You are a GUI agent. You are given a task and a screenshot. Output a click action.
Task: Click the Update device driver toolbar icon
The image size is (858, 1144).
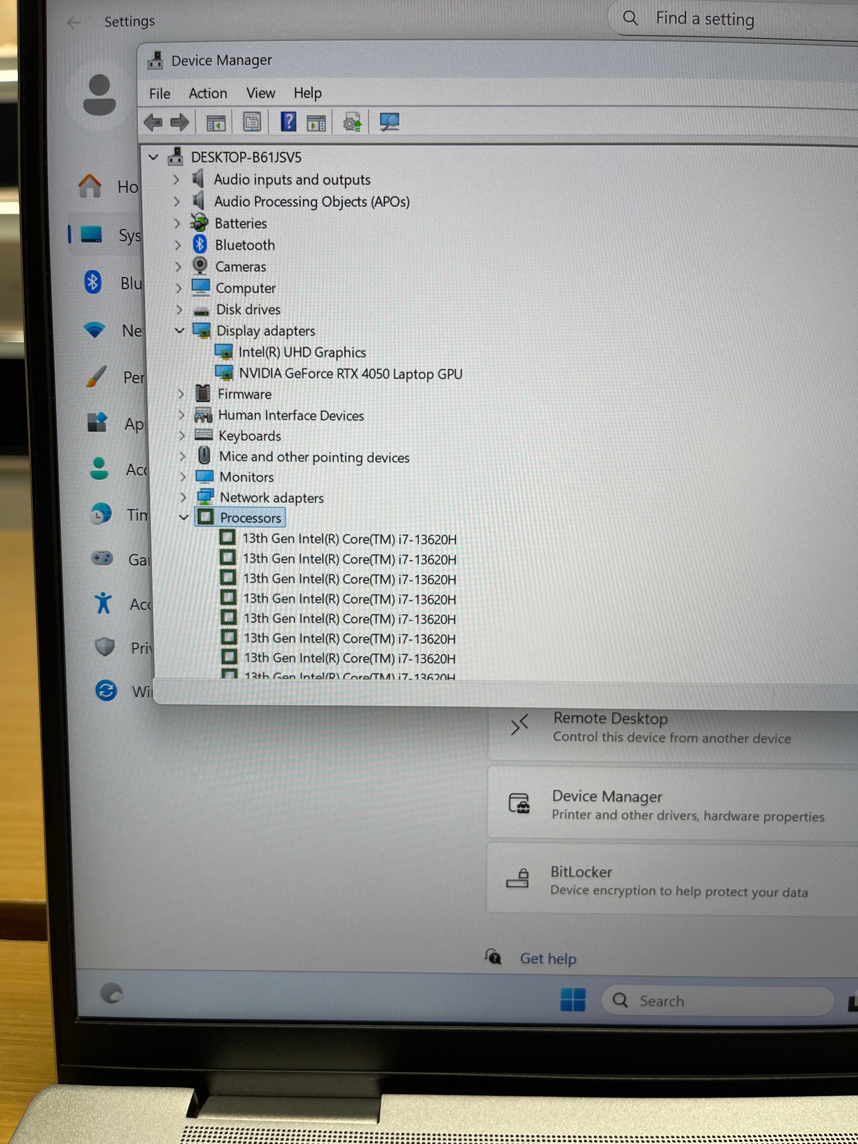(x=353, y=123)
